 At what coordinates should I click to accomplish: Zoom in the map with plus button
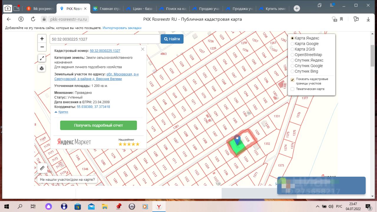pyautogui.click(x=42, y=39)
